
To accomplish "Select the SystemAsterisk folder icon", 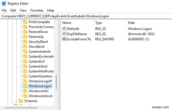I will point(25,52).
